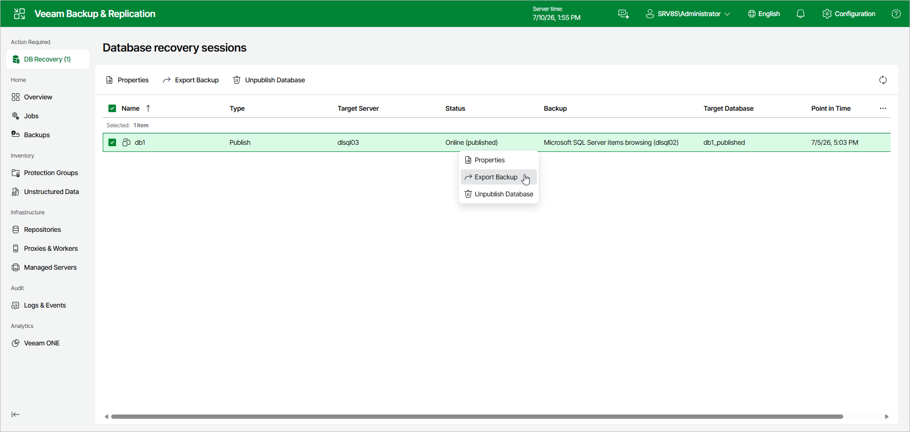Go to Jobs page
Image resolution: width=910 pixels, height=432 pixels.
click(48, 116)
